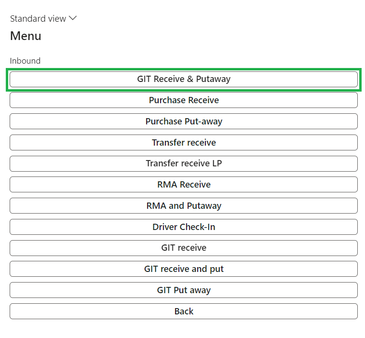Open Purchase Put-away
Screen dimensions: 365x338
(183, 122)
